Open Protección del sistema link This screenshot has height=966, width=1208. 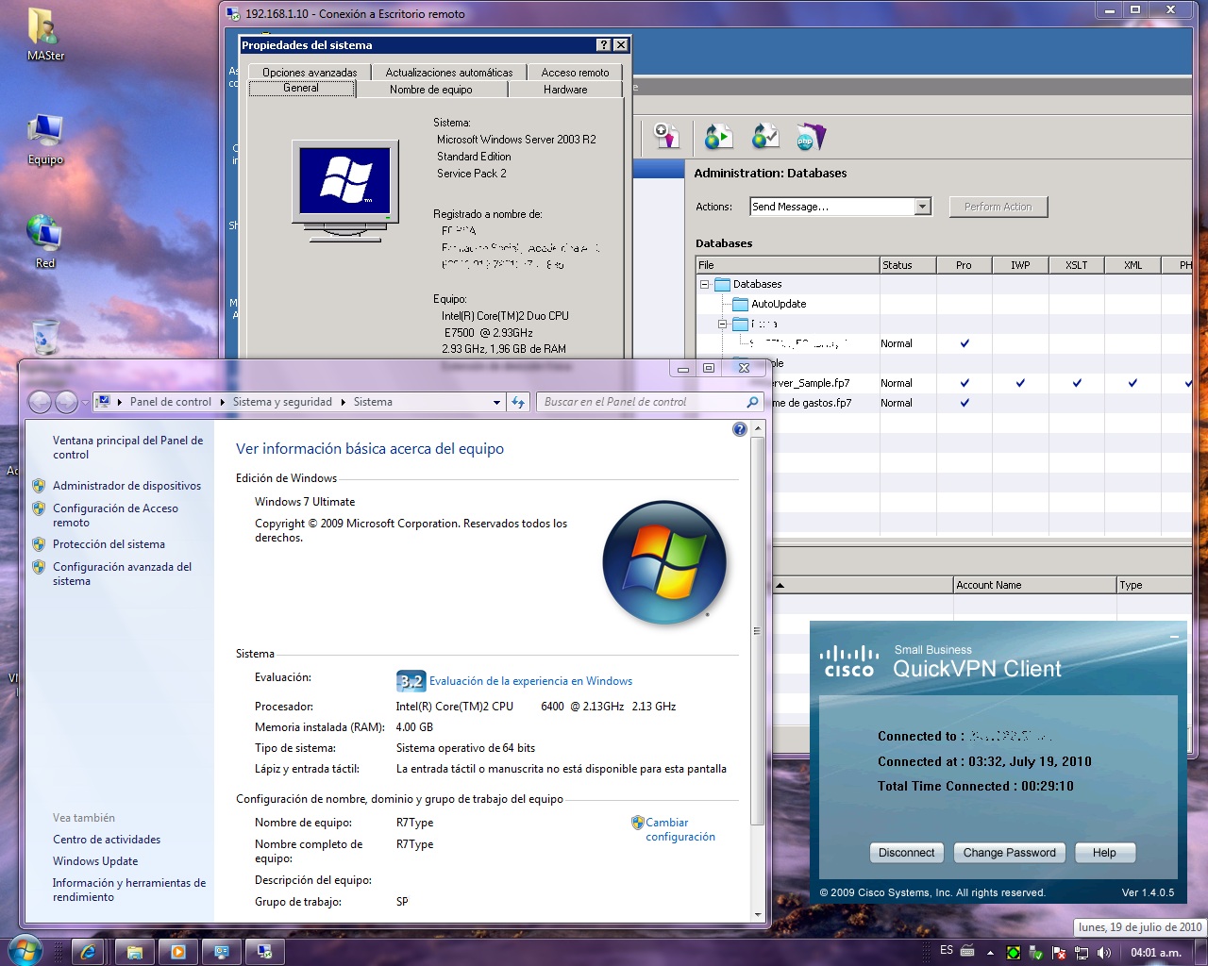109,544
